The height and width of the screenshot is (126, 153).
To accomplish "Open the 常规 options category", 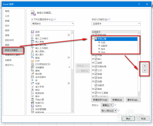I will (x=7, y=11).
